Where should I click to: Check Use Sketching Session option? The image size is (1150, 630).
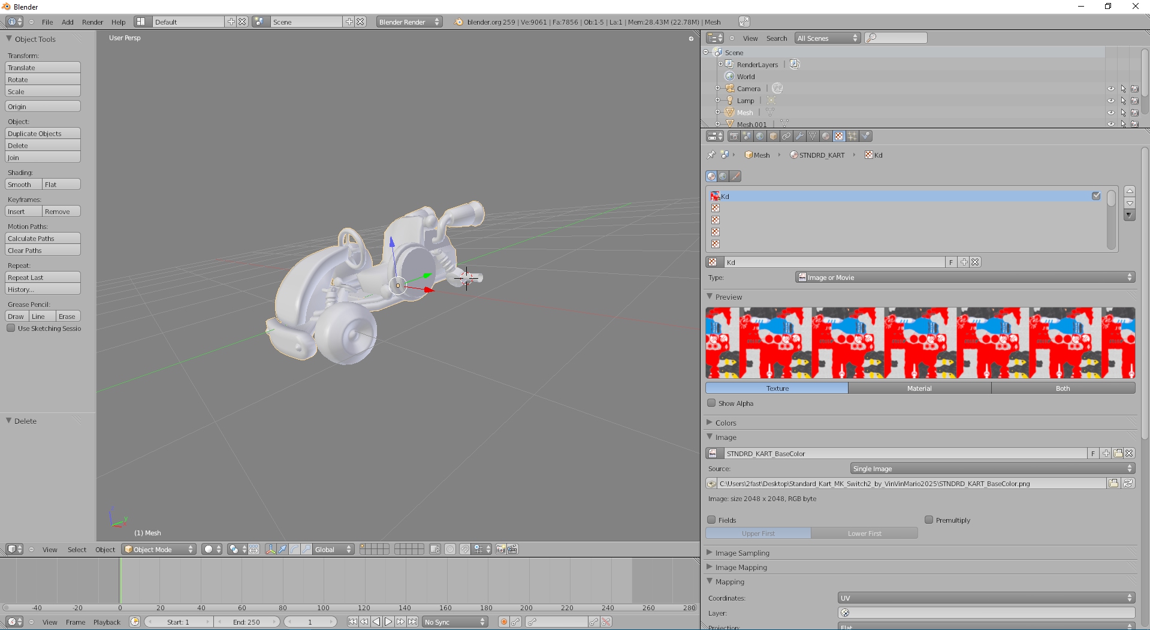11,328
